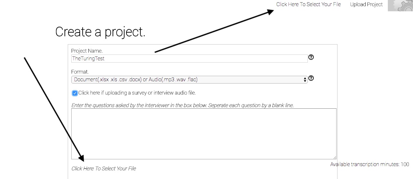Viewport: 413px width, 179px height.
Task: Click Upload Project in the top bar
Action: (x=366, y=5)
